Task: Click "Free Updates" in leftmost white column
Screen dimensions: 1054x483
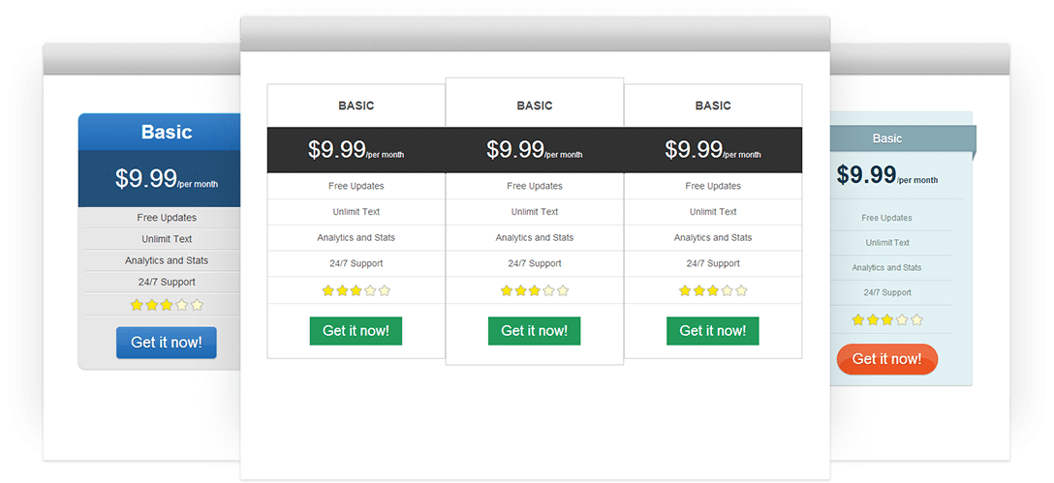Action: coord(356,186)
